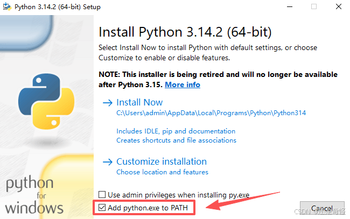The image size is (350, 219).
Task: Enable Use admin privileges when installing py.exe
Action: click(102, 194)
